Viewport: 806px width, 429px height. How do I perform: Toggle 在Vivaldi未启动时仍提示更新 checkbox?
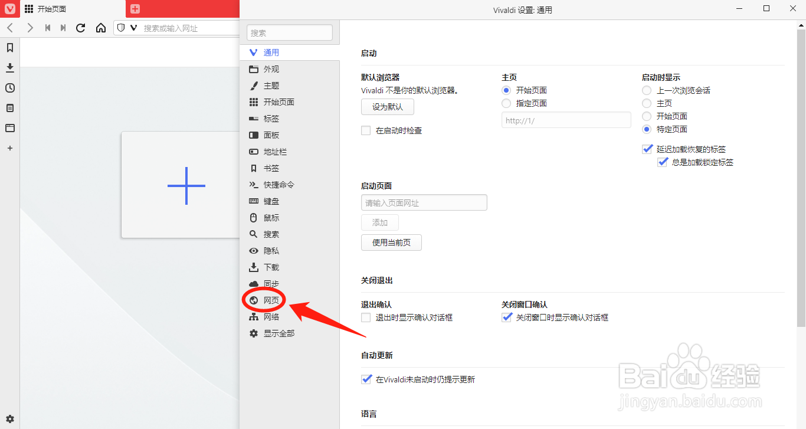366,379
